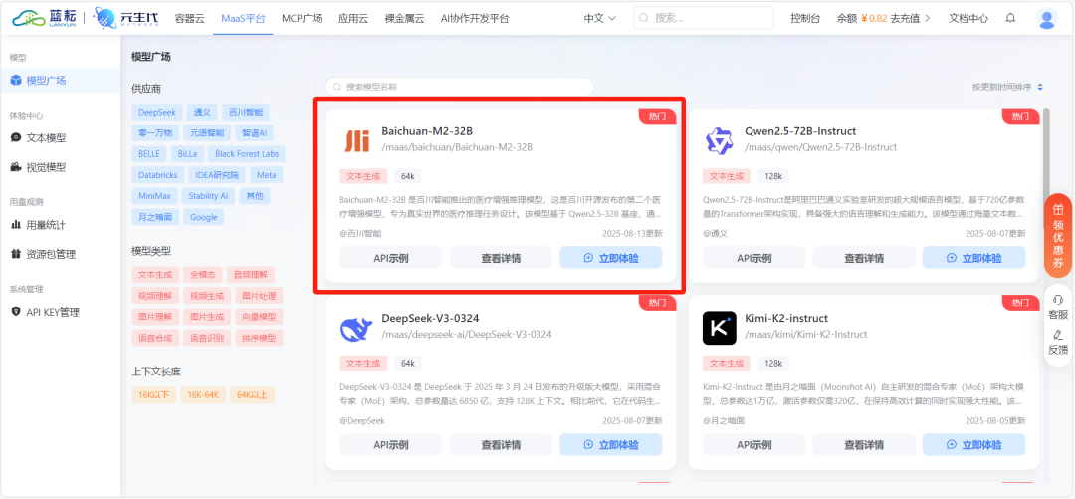
Task: Open 客服 customer service
Action: 1058,308
